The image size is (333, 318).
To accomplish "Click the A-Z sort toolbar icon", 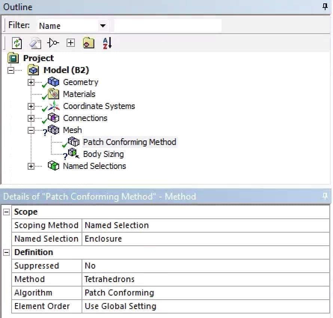I will [107, 43].
